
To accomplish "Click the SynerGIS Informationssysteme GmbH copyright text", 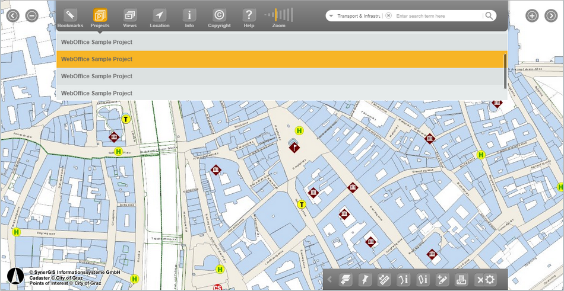I will (x=74, y=273).
